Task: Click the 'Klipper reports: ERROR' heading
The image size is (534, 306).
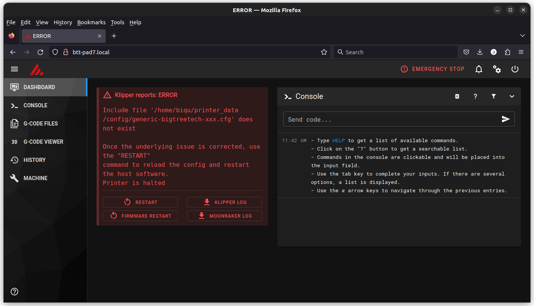Action: [x=146, y=95]
